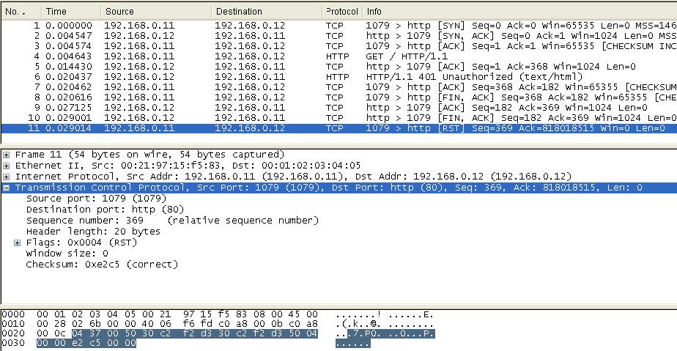Viewport: 677px width, 351px height.
Task: Expand the Frame 11 tree node
Action: [7, 155]
